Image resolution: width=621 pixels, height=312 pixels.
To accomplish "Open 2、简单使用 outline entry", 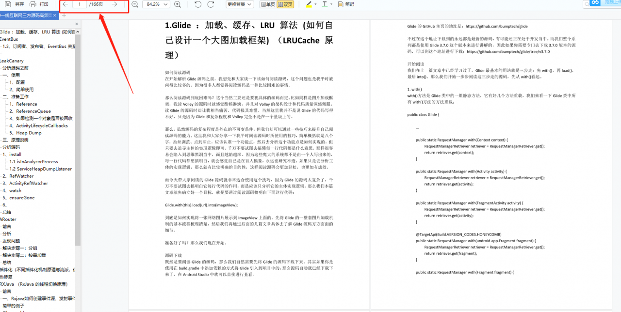I will point(21,90).
